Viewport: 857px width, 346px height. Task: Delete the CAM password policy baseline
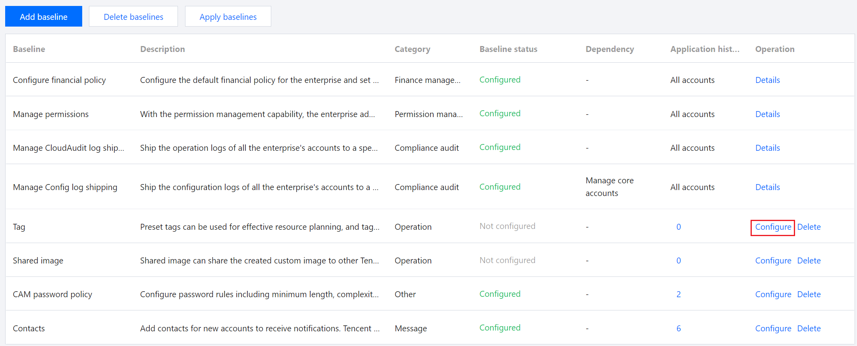click(809, 294)
